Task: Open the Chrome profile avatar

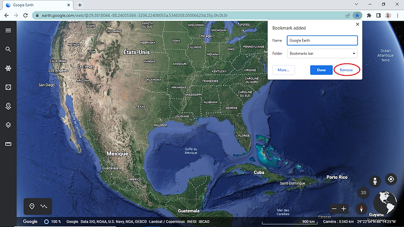Action: [x=388, y=15]
